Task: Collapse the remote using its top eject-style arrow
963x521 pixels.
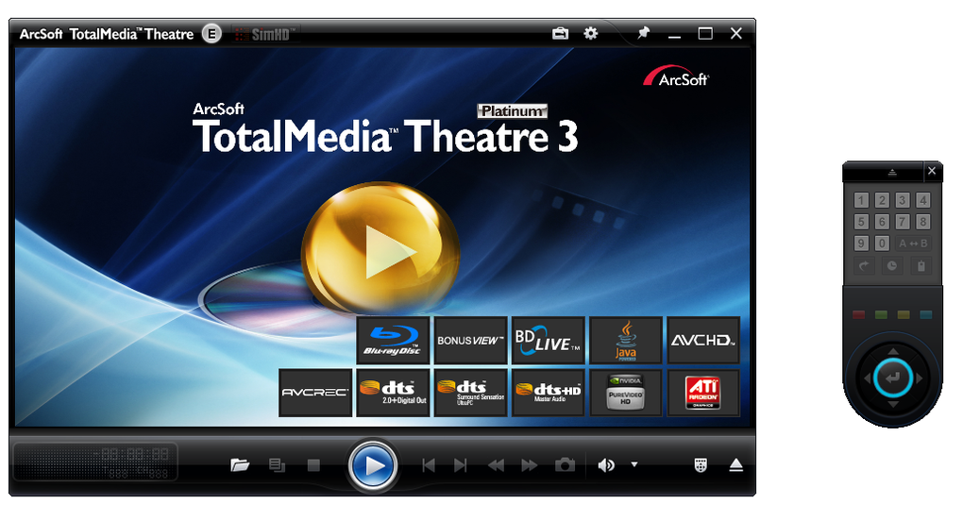Action: (892, 173)
